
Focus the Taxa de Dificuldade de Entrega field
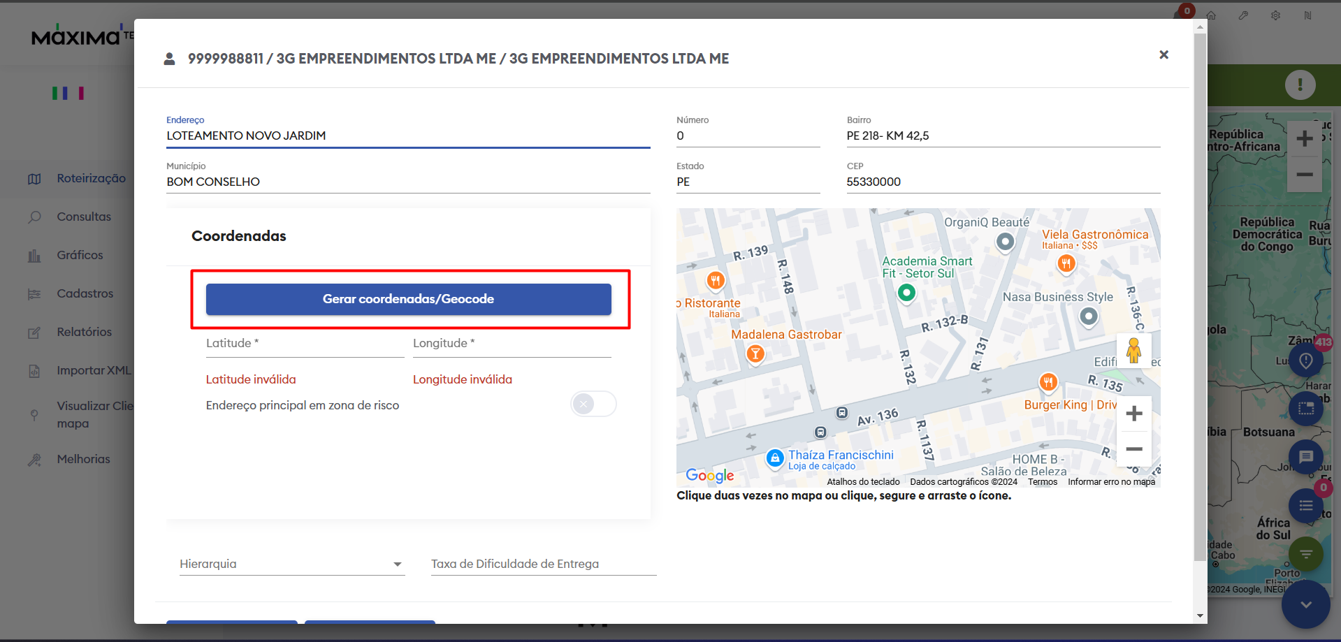(x=543, y=564)
